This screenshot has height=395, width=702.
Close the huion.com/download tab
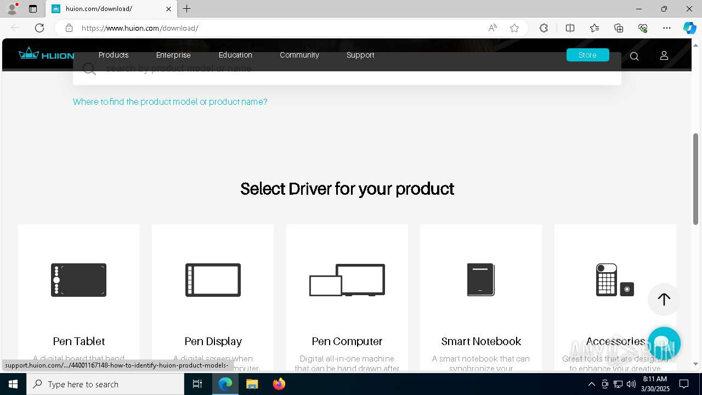coord(168,9)
